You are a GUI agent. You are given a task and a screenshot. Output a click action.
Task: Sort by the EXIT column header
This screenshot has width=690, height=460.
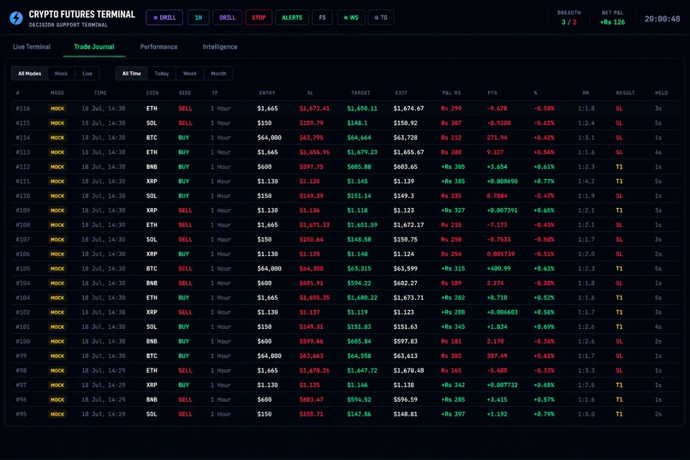402,93
